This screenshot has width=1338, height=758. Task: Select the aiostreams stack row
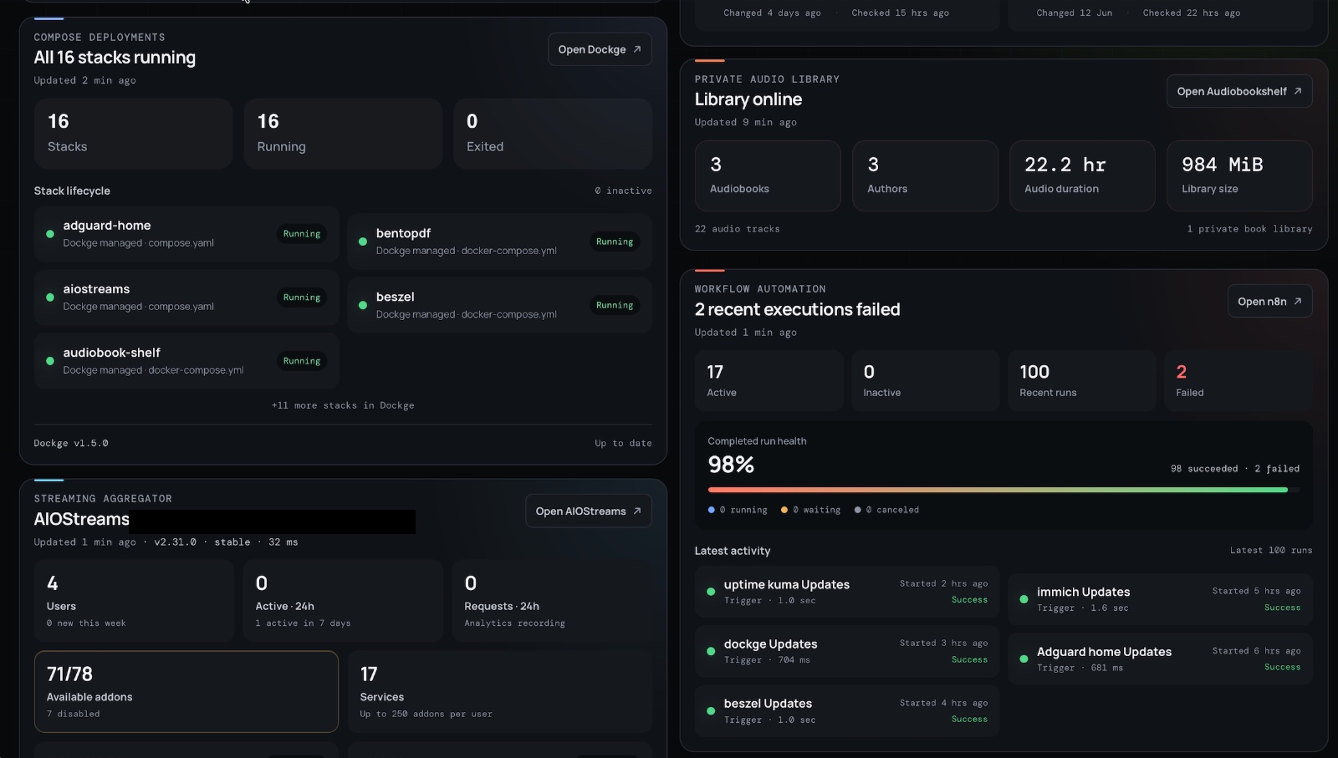(186, 298)
